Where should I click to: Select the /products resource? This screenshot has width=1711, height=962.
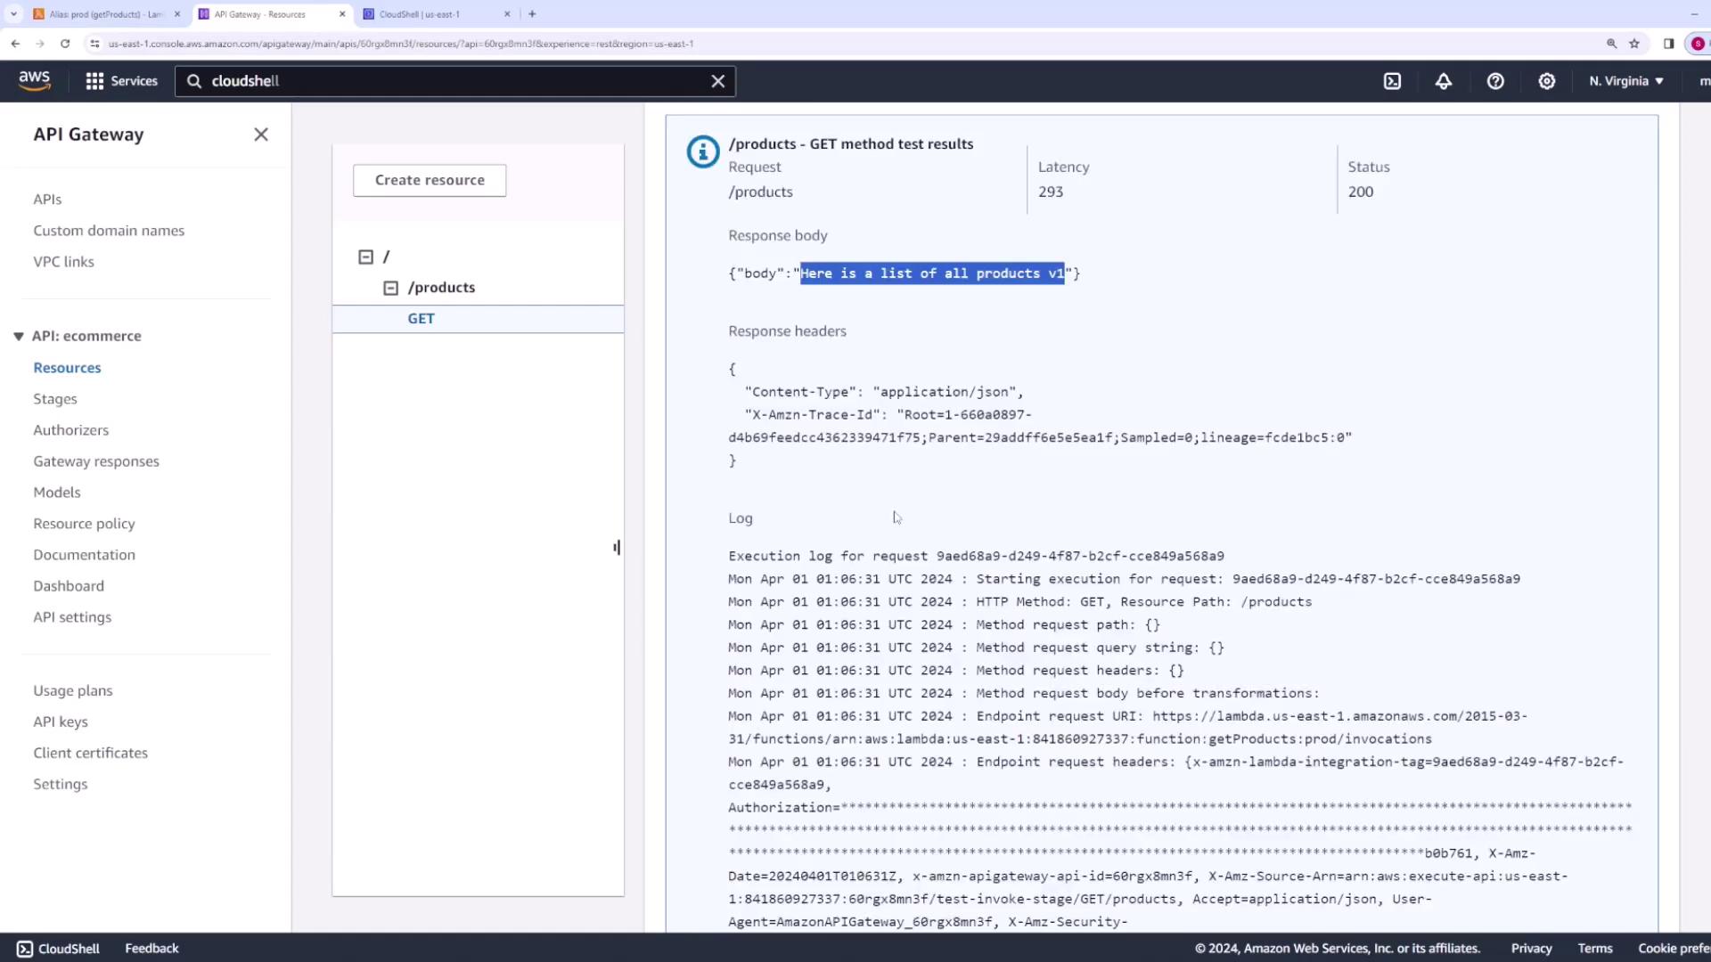[441, 288]
